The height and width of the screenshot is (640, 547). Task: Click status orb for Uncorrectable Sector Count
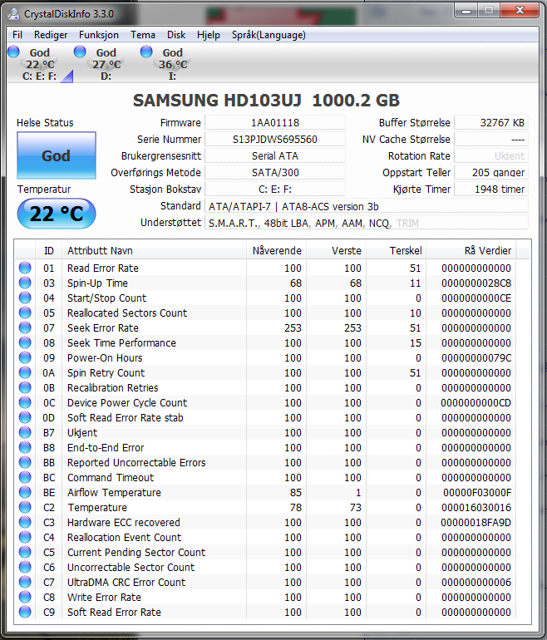(25, 568)
